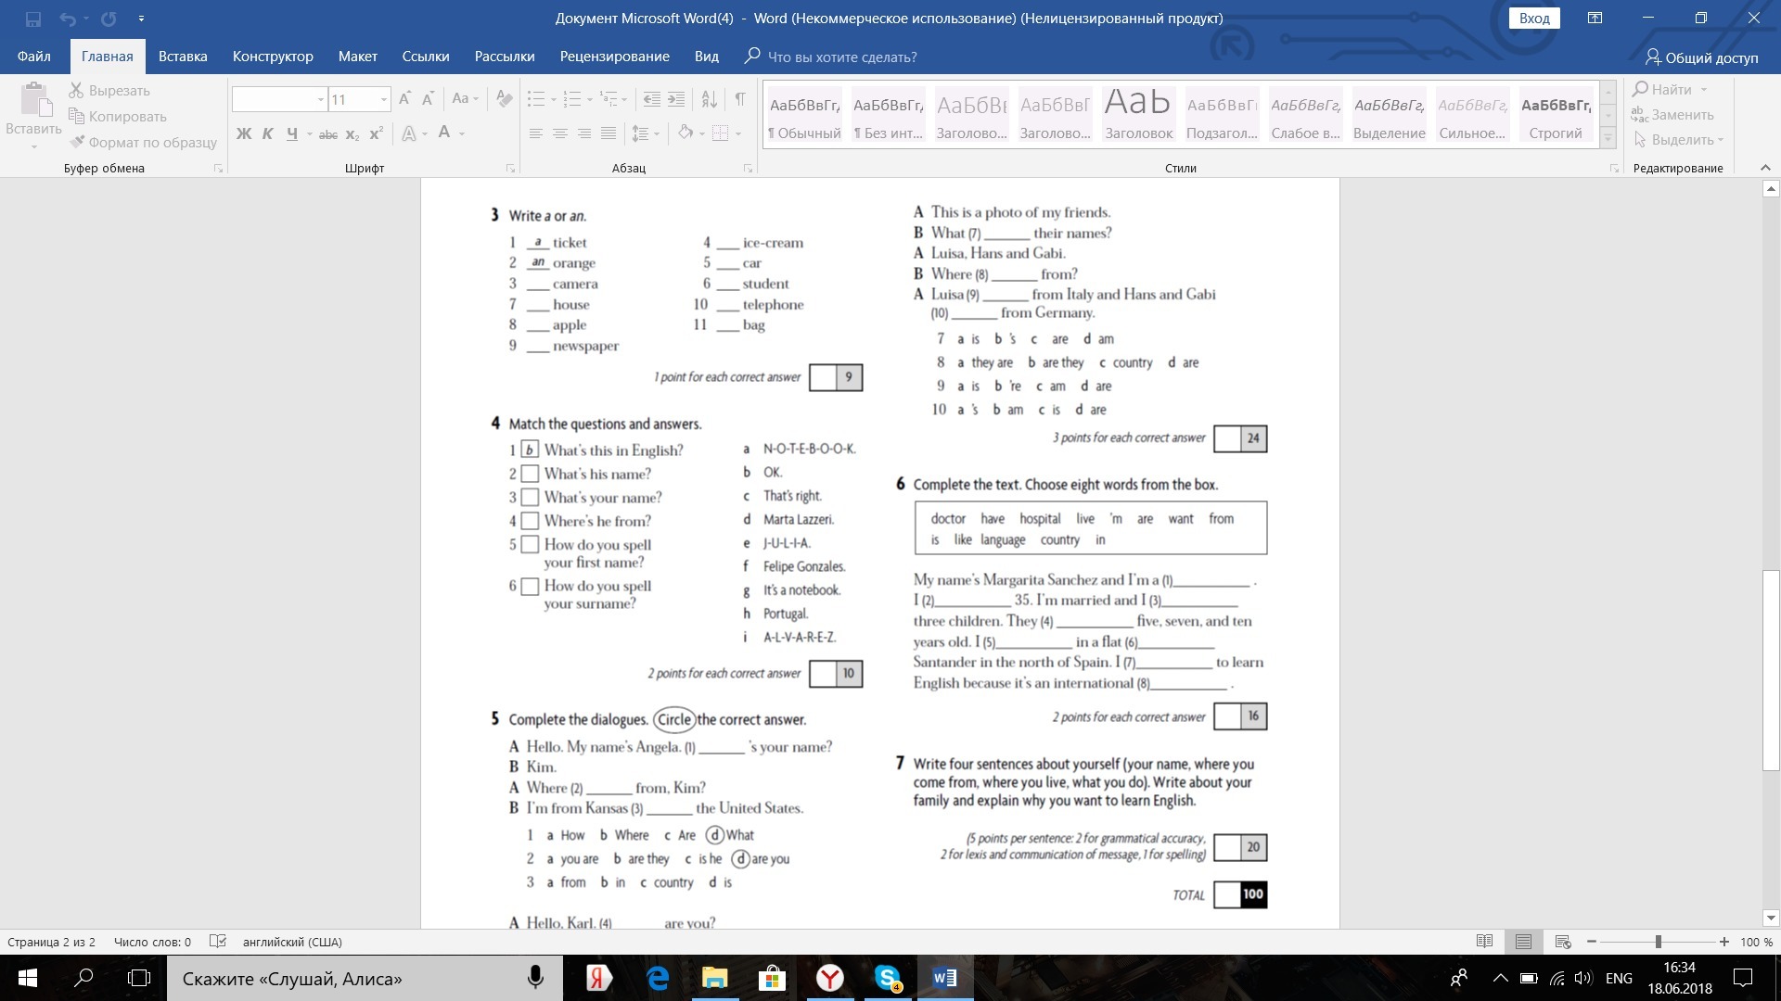Toggle Italic formatting (К)
This screenshot has height=1001, width=1781.
click(x=267, y=133)
